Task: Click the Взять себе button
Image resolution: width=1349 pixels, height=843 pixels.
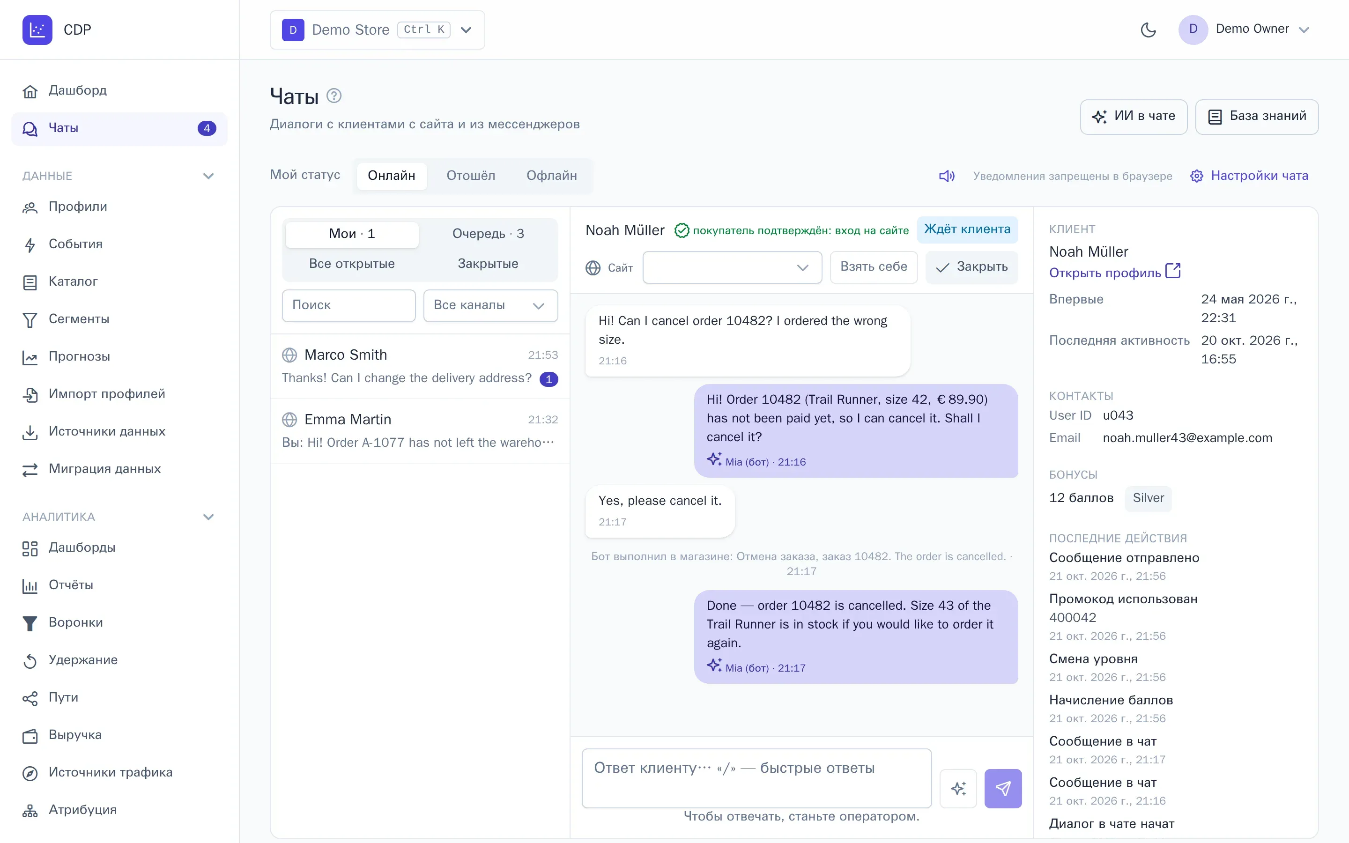Action: pos(874,267)
